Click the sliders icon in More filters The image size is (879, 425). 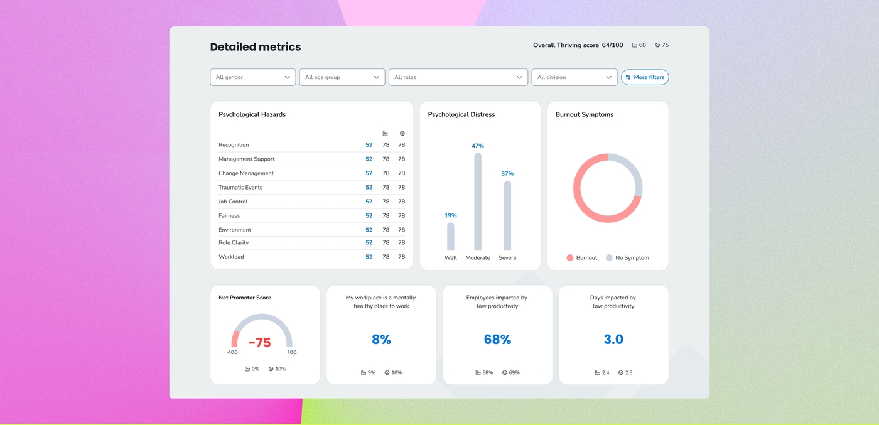[x=628, y=77]
